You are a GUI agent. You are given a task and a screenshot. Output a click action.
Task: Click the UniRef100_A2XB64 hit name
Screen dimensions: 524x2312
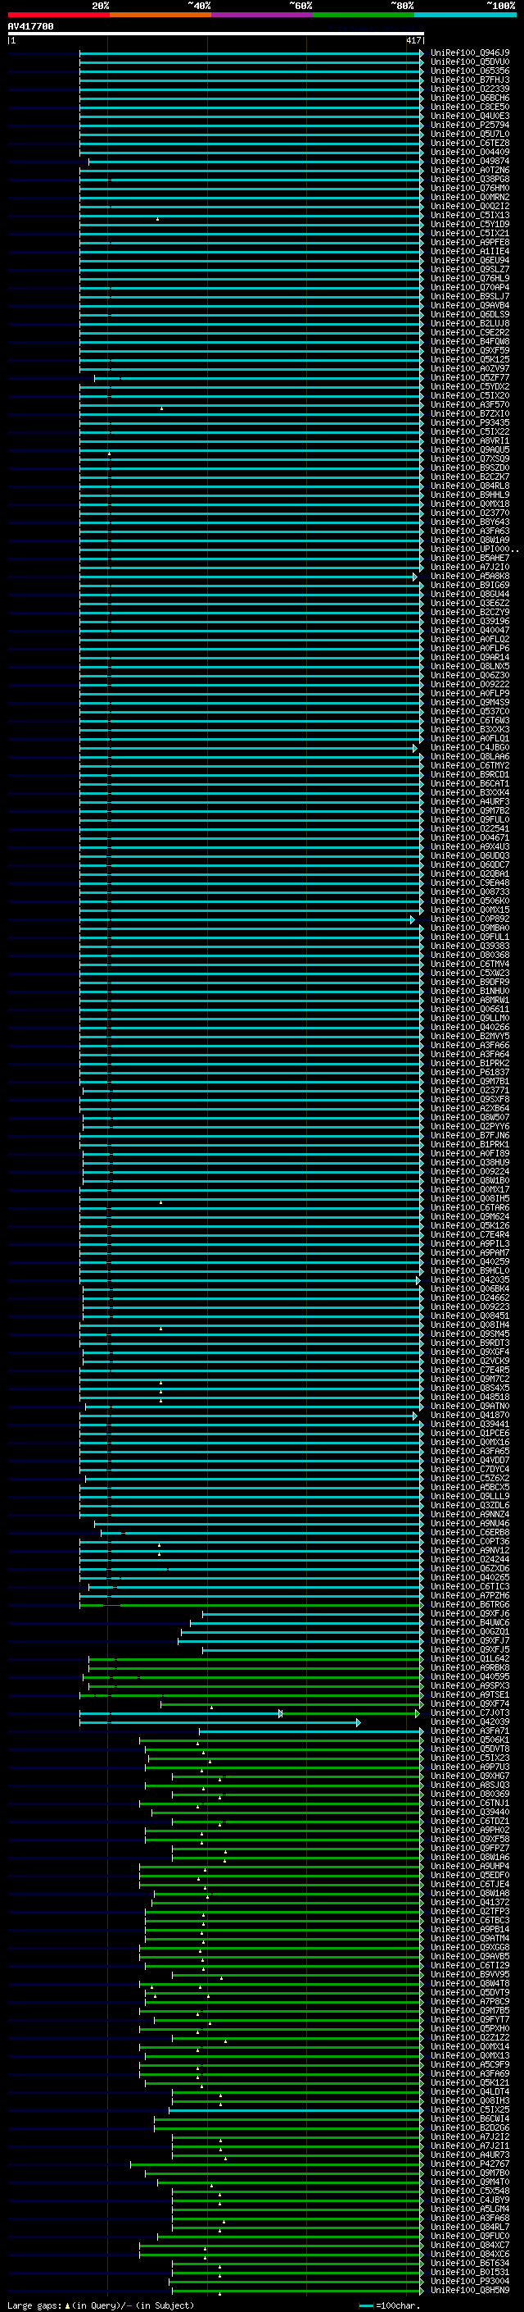pyautogui.click(x=470, y=1109)
